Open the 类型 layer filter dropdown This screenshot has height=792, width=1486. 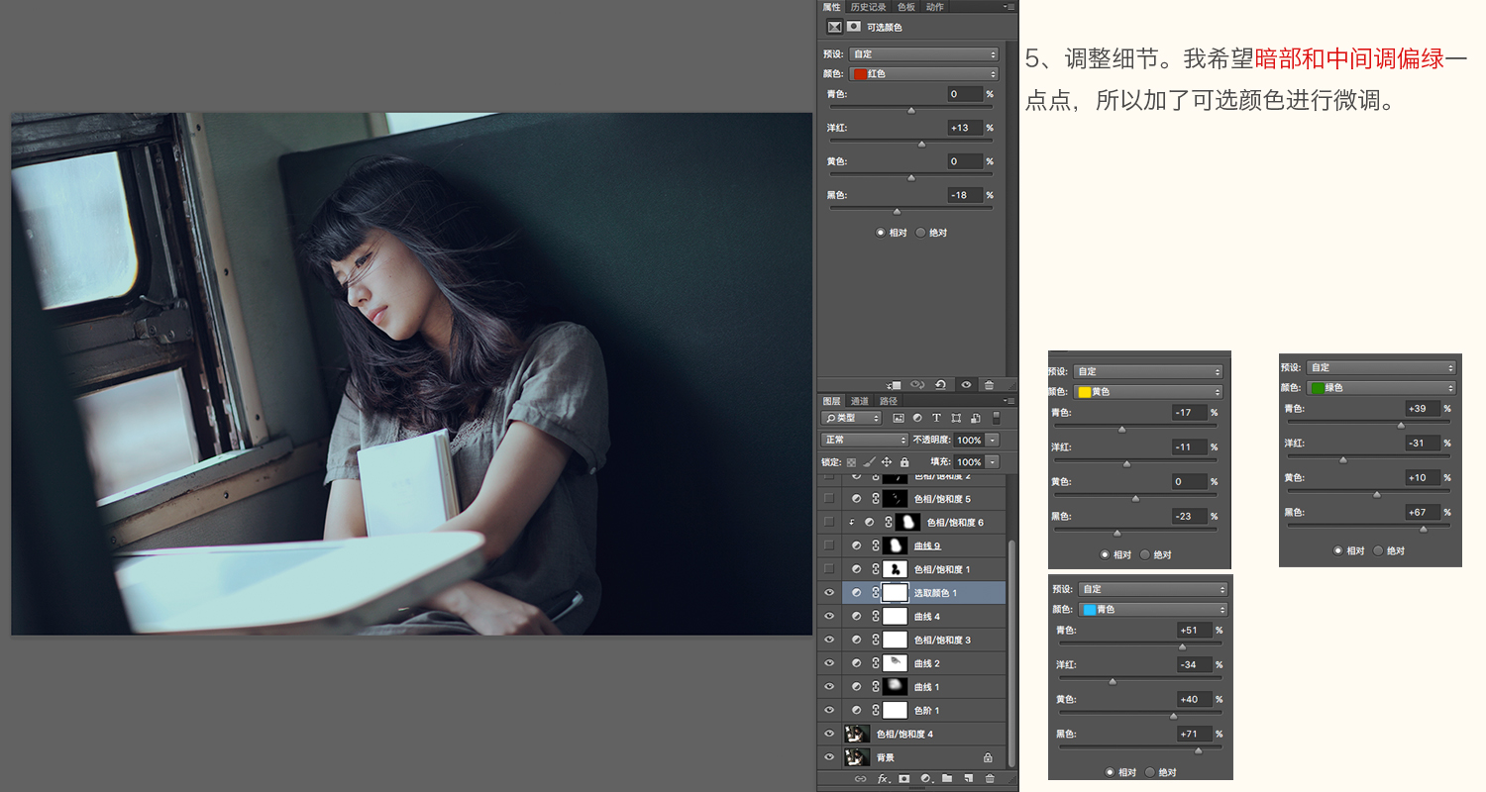[x=851, y=418]
